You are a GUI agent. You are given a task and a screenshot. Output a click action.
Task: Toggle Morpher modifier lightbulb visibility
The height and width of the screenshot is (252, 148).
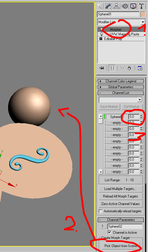101,29
